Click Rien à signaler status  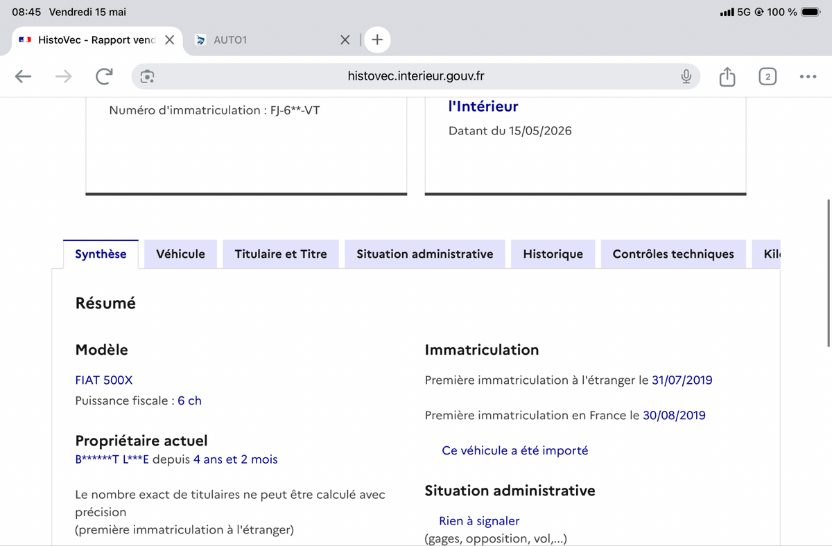click(x=479, y=521)
